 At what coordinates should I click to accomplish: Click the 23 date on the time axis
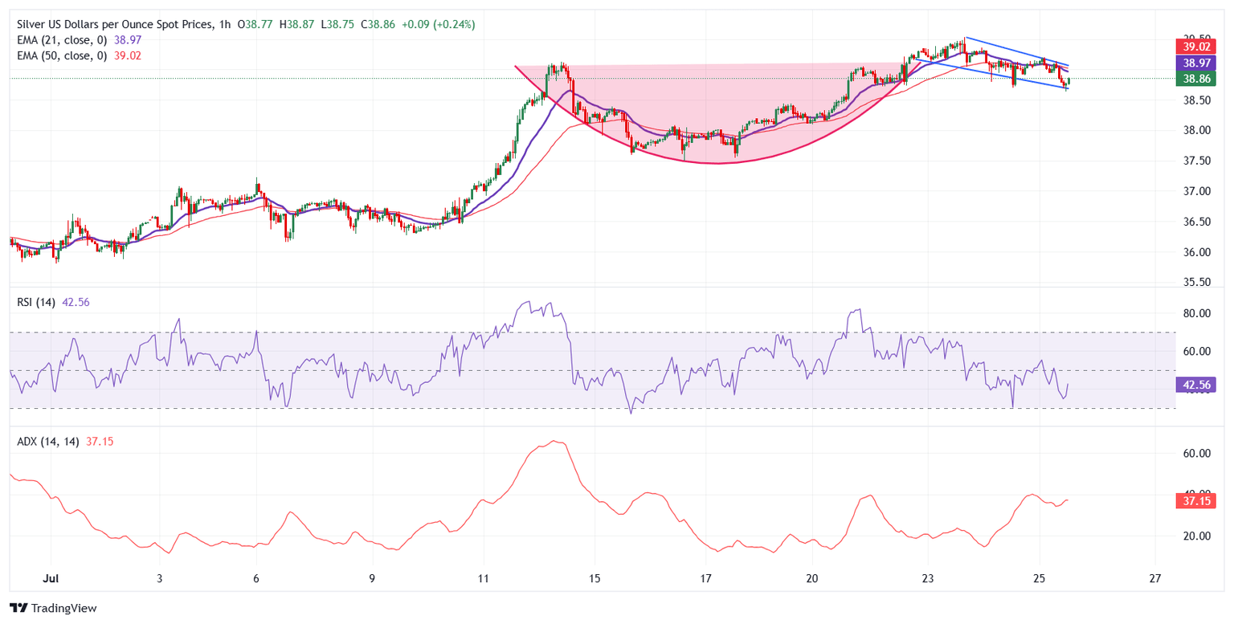[x=927, y=578]
